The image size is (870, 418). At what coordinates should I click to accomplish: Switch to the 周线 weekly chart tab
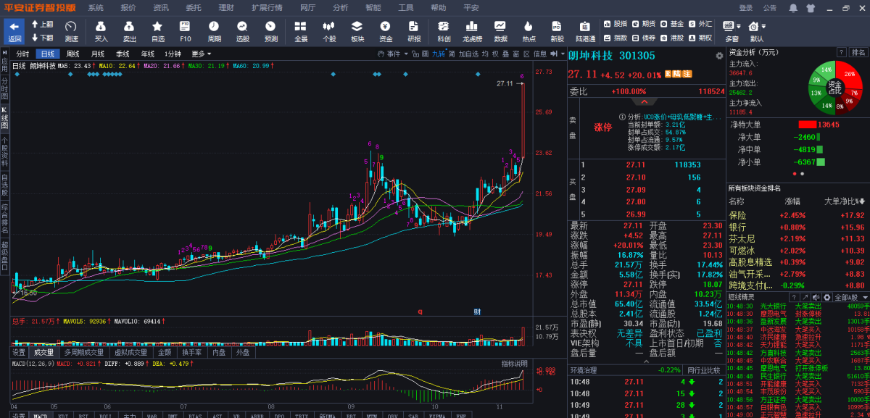click(x=73, y=54)
